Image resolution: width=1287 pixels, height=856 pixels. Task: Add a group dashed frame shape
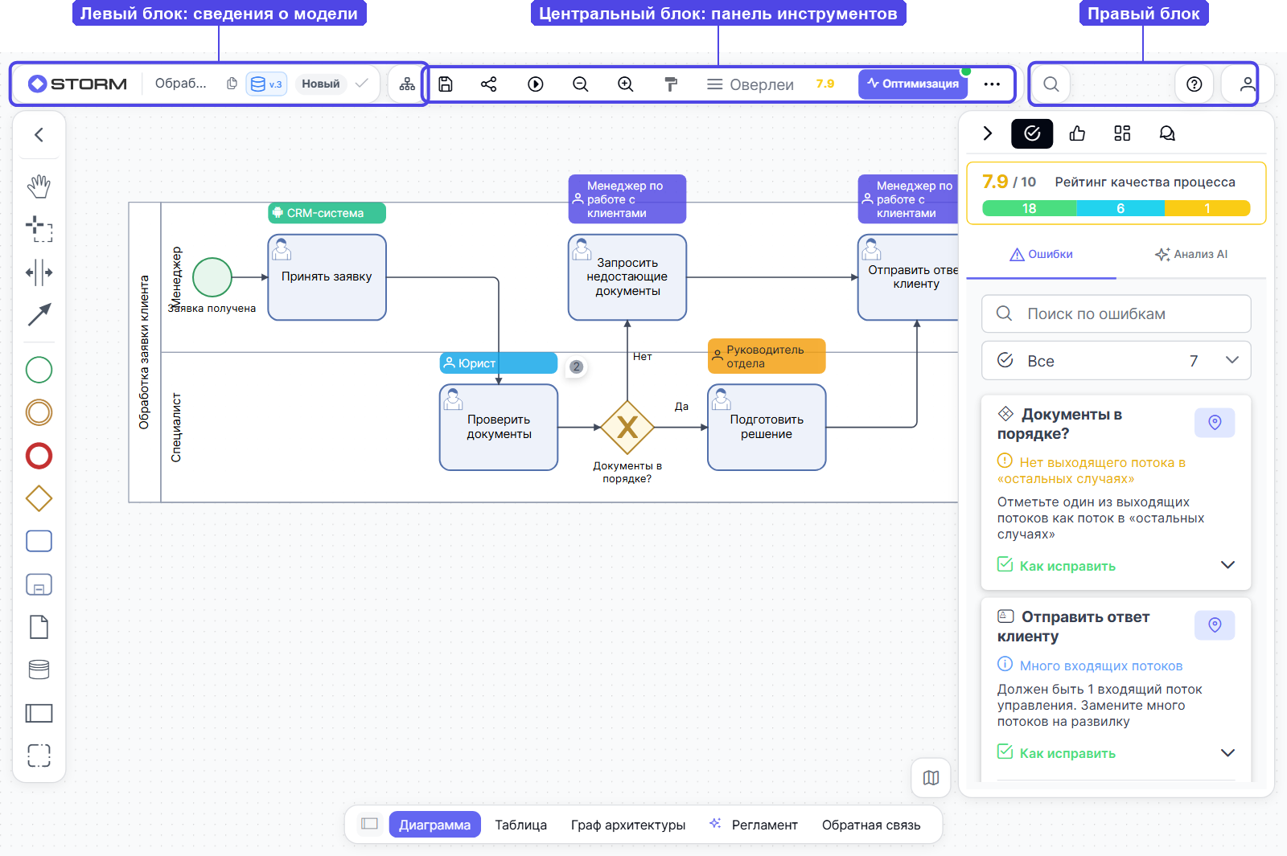coord(39,756)
